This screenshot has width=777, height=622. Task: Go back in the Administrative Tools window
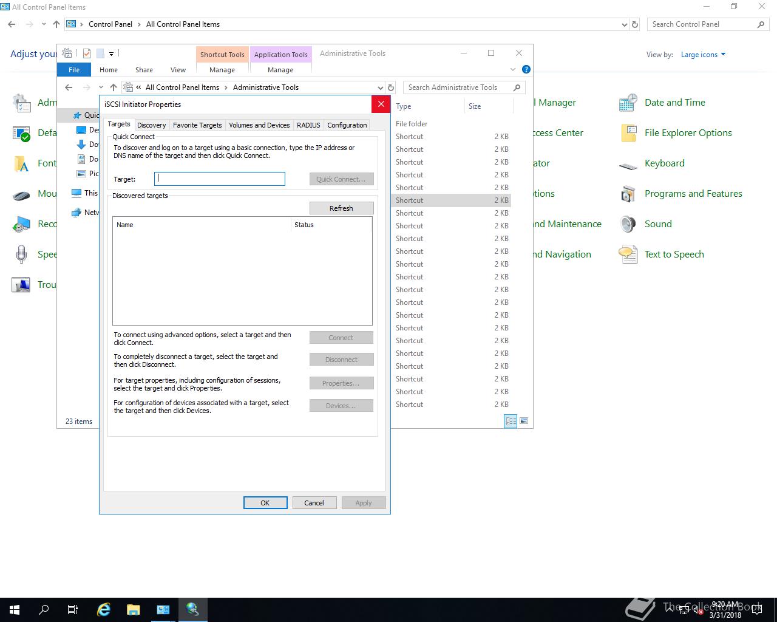tap(69, 87)
